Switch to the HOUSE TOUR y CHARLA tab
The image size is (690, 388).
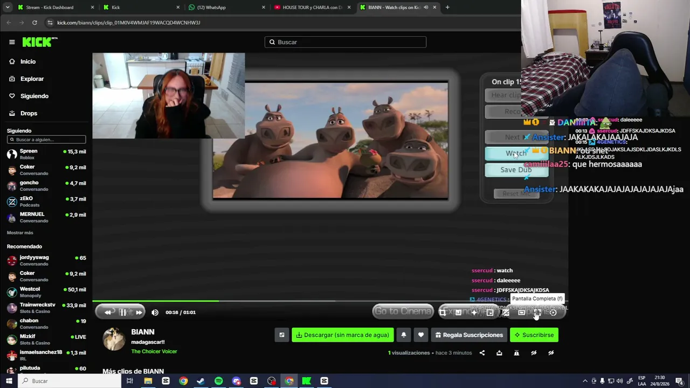pyautogui.click(x=312, y=7)
